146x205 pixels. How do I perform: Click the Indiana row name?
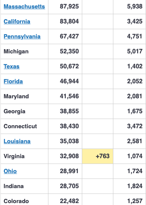pos(13,186)
